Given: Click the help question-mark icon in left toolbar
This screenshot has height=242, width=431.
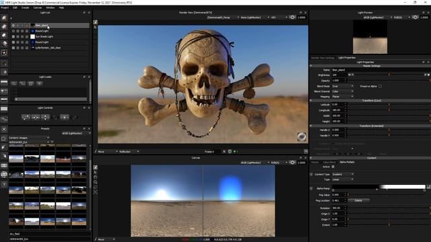Looking at the screenshot, I should (4, 184).
